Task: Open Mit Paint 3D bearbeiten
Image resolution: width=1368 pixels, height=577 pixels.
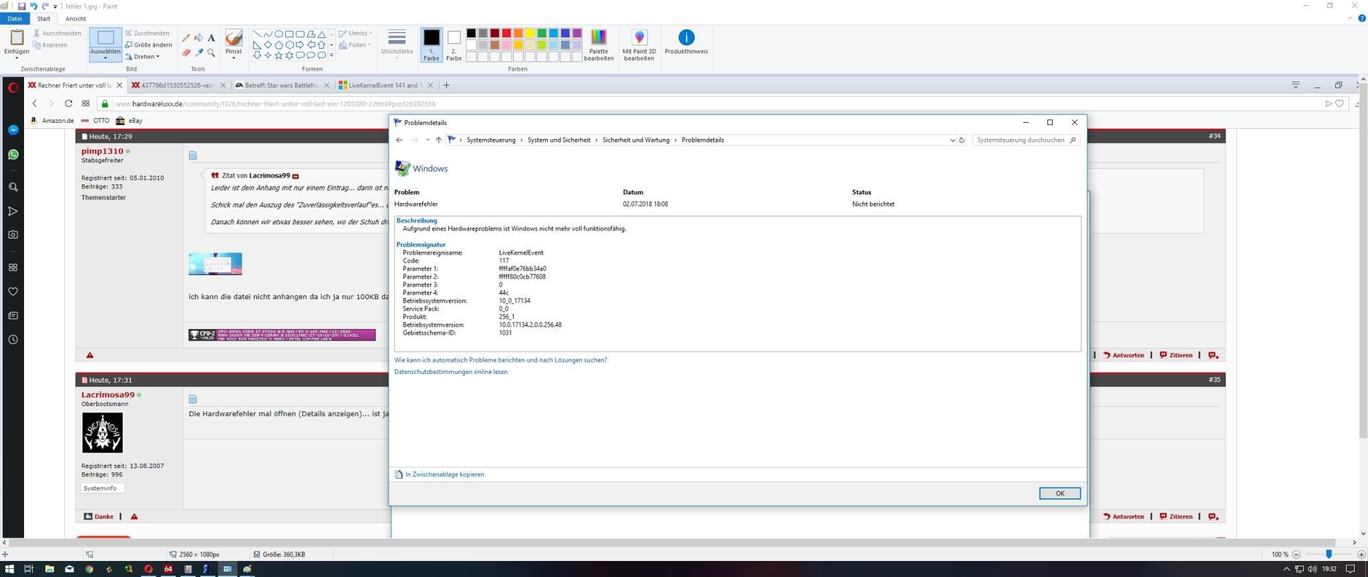Action: point(639,45)
